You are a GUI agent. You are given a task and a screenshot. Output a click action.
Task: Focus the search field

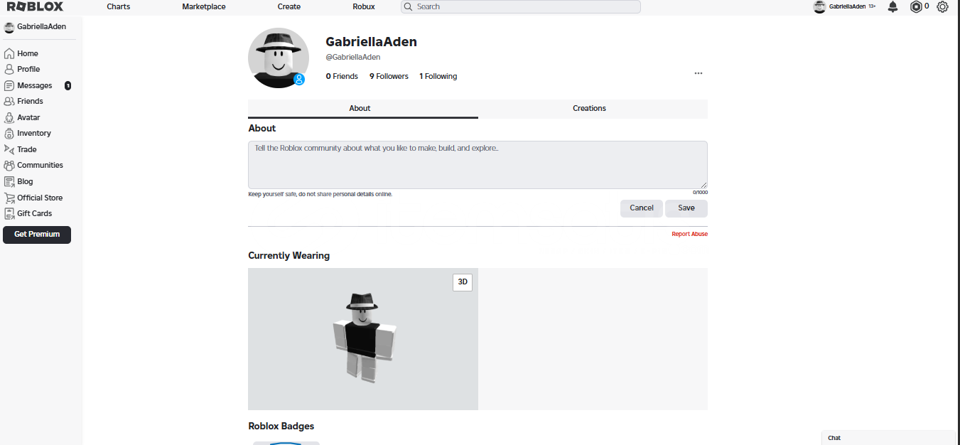pyautogui.click(x=521, y=6)
